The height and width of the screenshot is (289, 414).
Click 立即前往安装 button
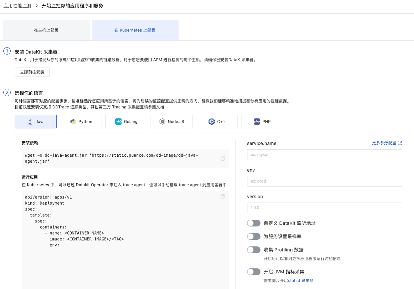pyautogui.click(x=32, y=72)
